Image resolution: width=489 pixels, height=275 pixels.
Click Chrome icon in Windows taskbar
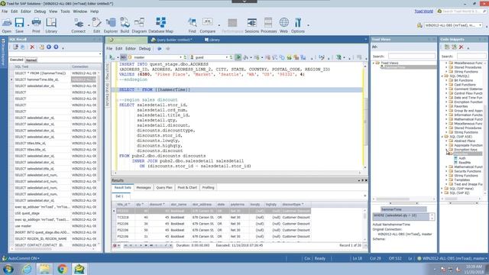tap(62, 269)
